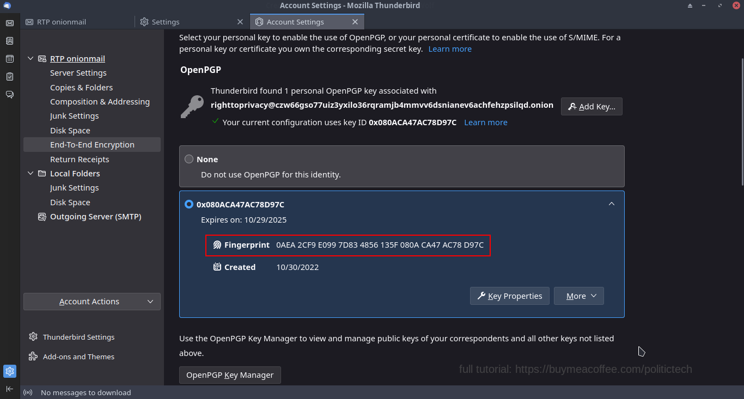Click the fingerprint value 0AEA 2CF9 E099
Screen dimensions: 744x399
[380, 245]
